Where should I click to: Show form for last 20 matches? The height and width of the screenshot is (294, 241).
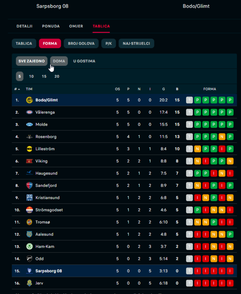pos(57,76)
